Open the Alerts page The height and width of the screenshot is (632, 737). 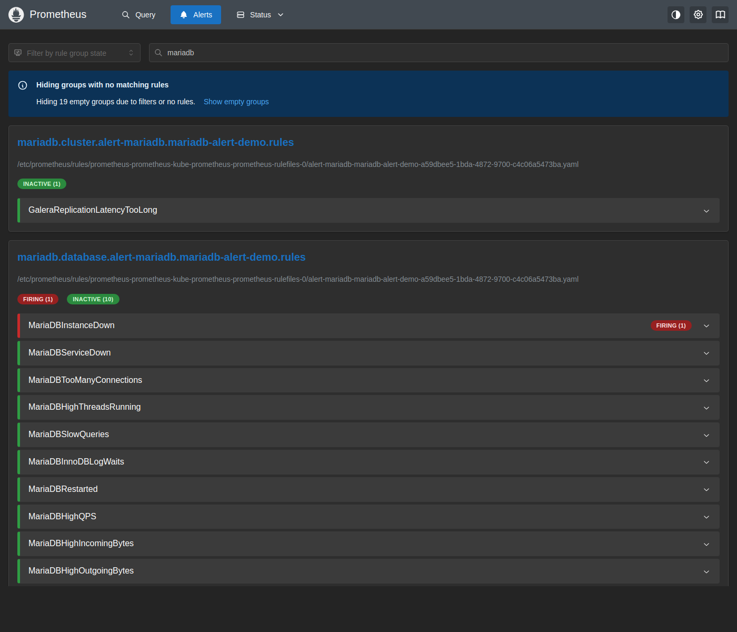tap(196, 15)
